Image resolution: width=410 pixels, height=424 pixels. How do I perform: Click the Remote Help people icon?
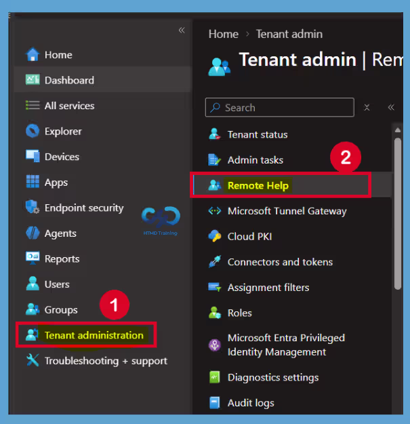(215, 185)
